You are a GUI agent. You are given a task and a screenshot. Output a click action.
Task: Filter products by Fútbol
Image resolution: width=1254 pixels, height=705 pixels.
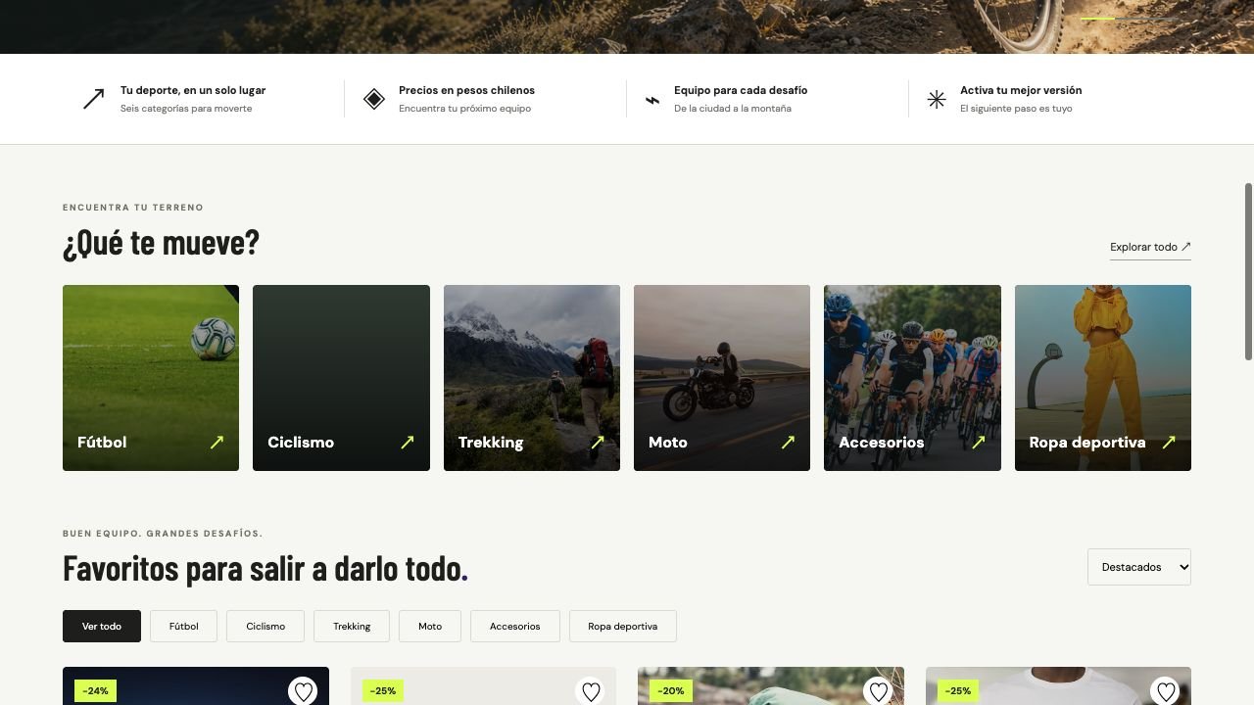point(183,627)
